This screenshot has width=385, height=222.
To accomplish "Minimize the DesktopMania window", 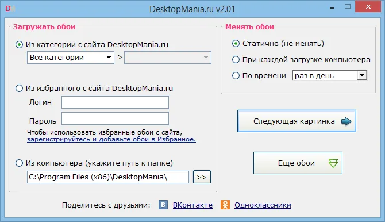I will (332, 7).
